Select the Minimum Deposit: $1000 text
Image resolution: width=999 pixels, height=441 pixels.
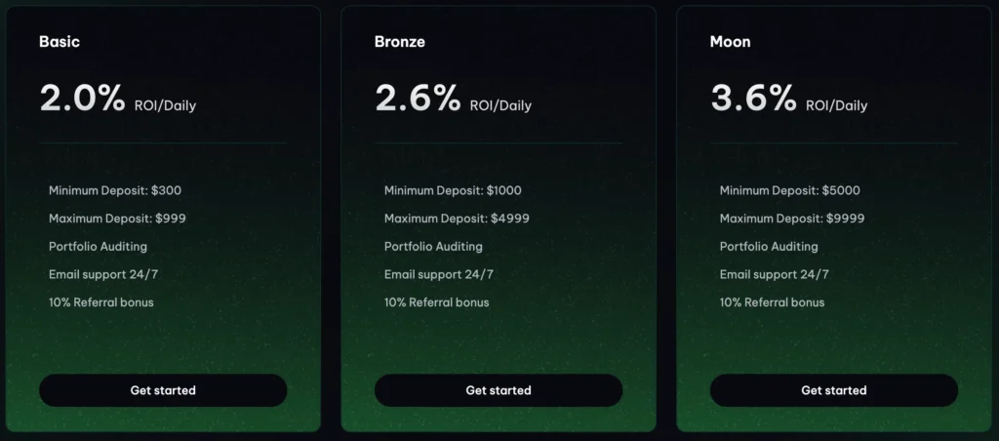453,190
